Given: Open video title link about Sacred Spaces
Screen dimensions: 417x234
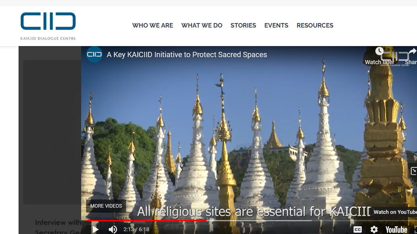Looking at the screenshot, I should tap(187, 55).
